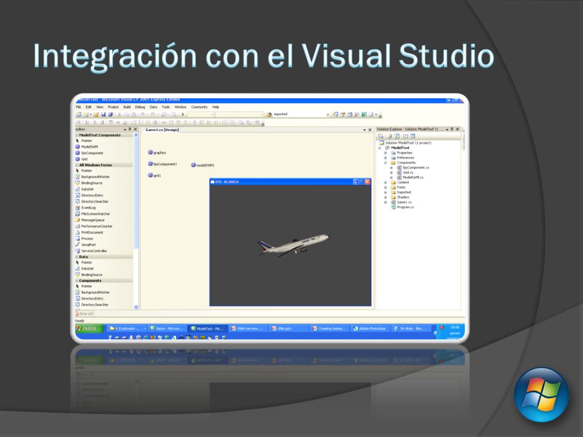583x437 pixels.
Task: Switch to the Creating Games taskbar button
Action: pyautogui.click(x=329, y=328)
